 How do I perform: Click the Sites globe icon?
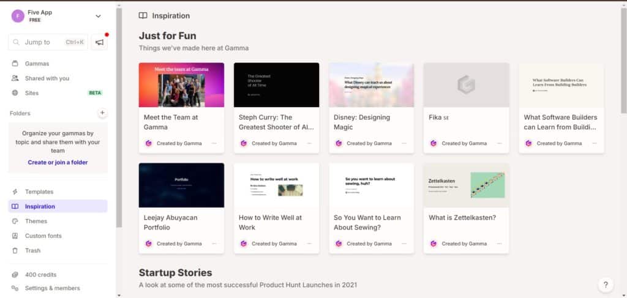click(15, 93)
